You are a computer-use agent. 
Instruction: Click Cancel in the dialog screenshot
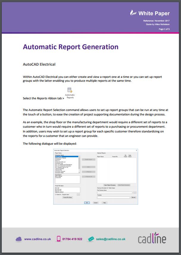pos(96,203)
